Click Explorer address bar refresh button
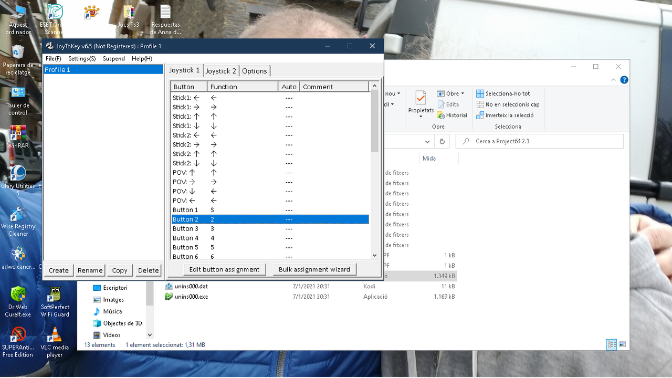Screen dimensions: 672x378 point(442,141)
